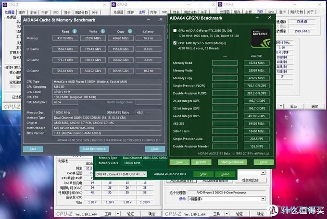The height and width of the screenshot is (219, 327).
Task: Click 验证 in bottom-left CPU-Z window
Action: 130,214
